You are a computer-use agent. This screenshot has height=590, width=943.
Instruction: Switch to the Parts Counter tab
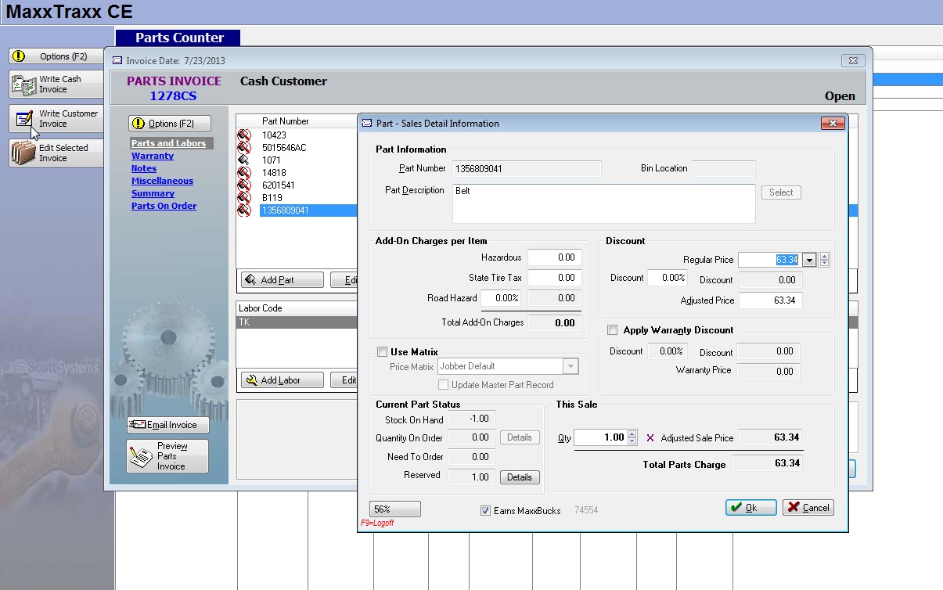click(178, 38)
